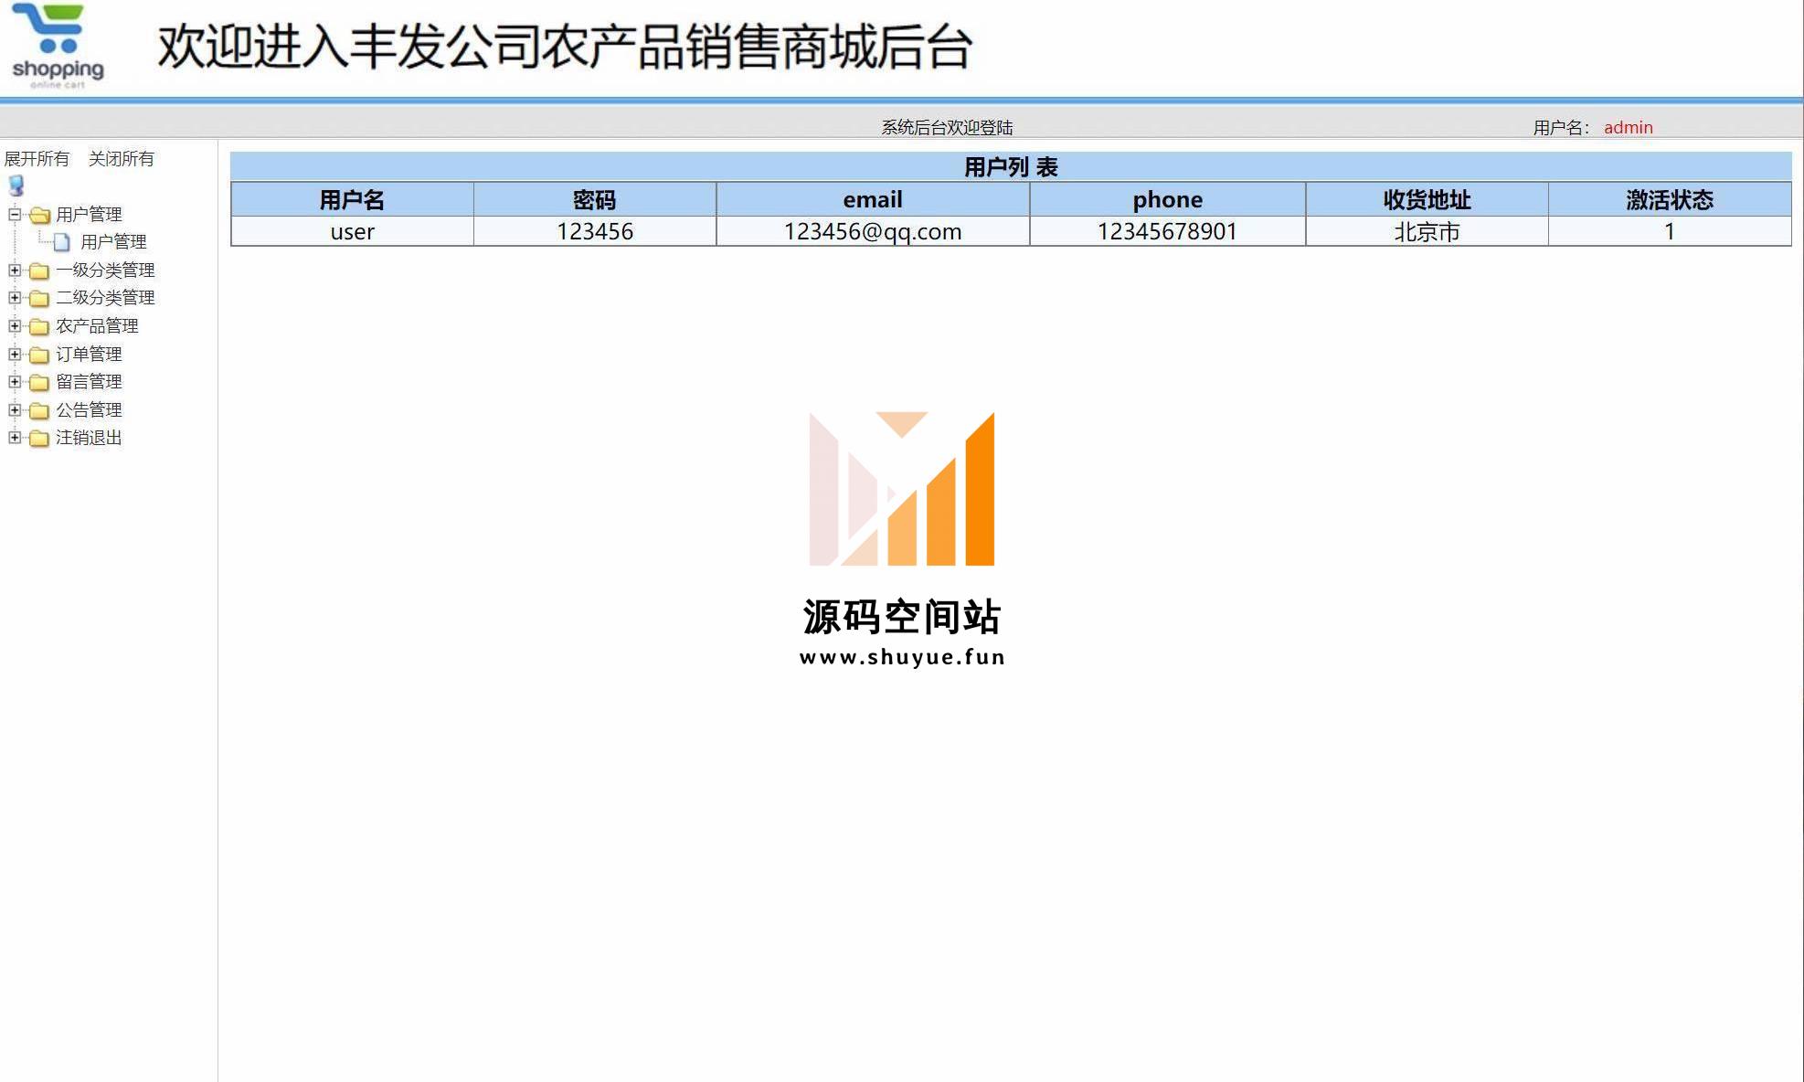Click the 用户名 column header
This screenshot has height=1082, width=1804.
[x=352, y=200]
